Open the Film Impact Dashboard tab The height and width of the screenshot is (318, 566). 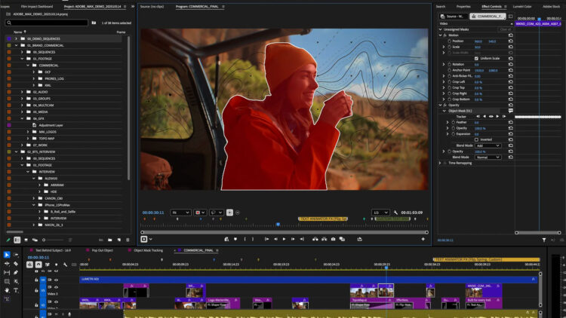click(x=37, y=7)
